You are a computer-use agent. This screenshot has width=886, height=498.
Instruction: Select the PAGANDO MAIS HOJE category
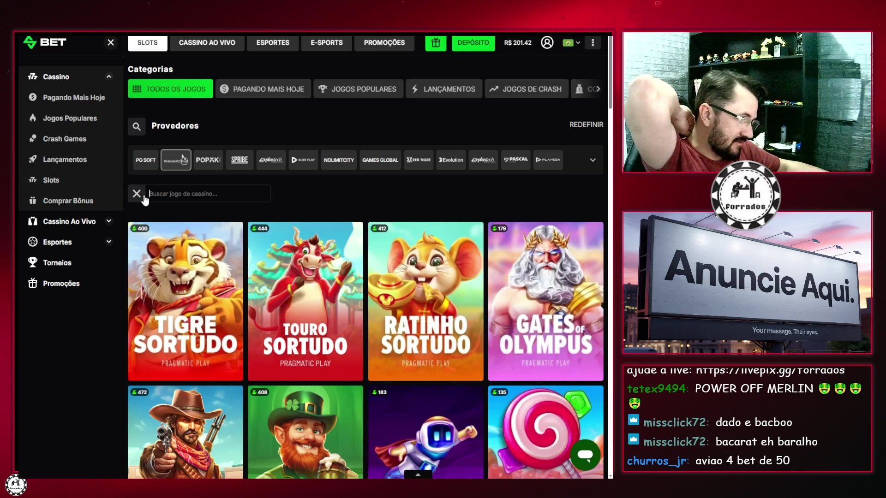[x=263, y=89]
